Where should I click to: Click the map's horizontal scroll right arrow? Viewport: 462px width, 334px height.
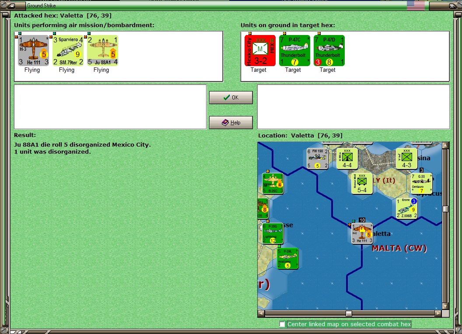tap(438, 313)
